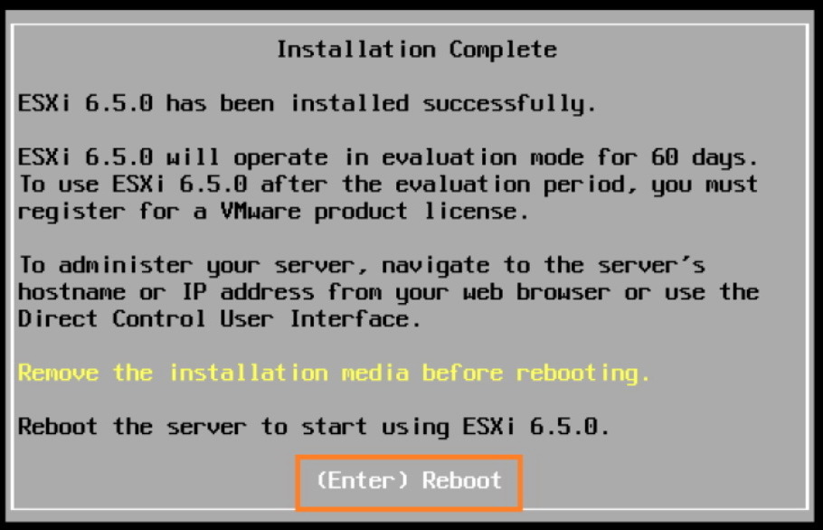823x530 pixels.
Task: Select 'IP address' in the administer paragraph
Action: click(248, 292)
